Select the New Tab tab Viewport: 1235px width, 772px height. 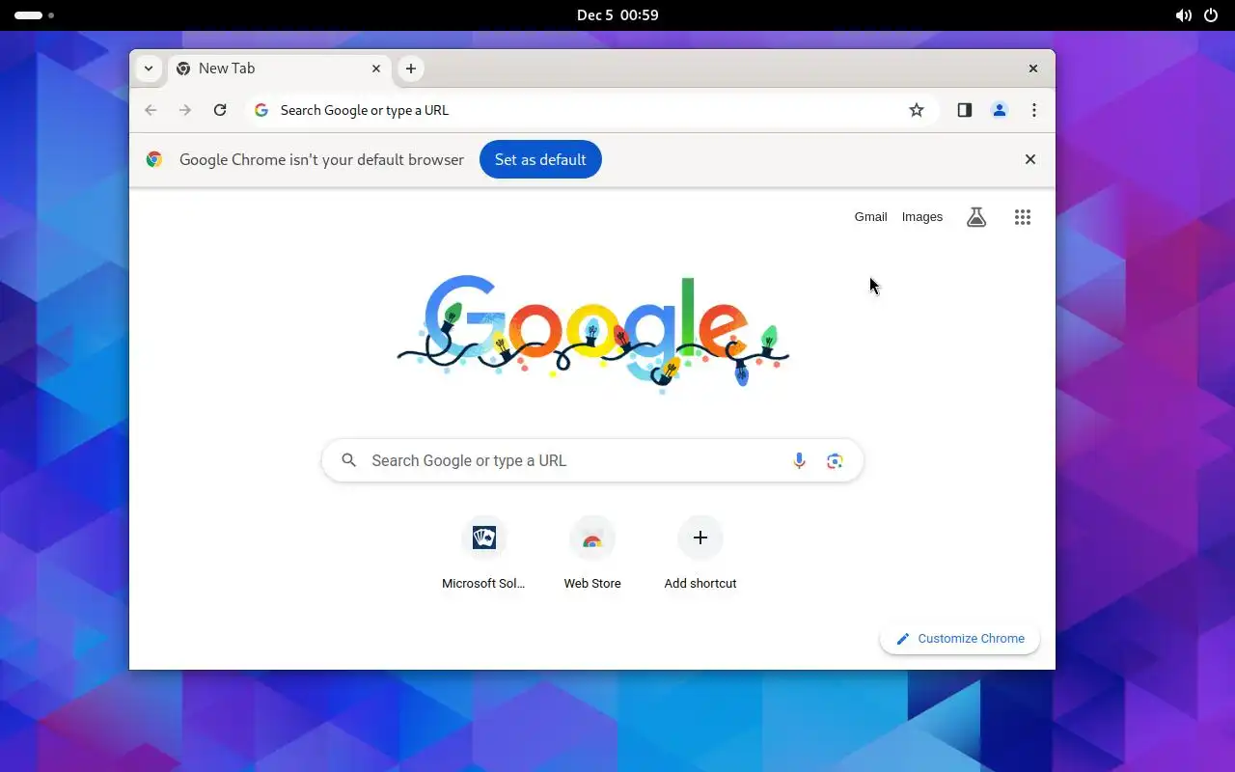(x=280, y=69)
